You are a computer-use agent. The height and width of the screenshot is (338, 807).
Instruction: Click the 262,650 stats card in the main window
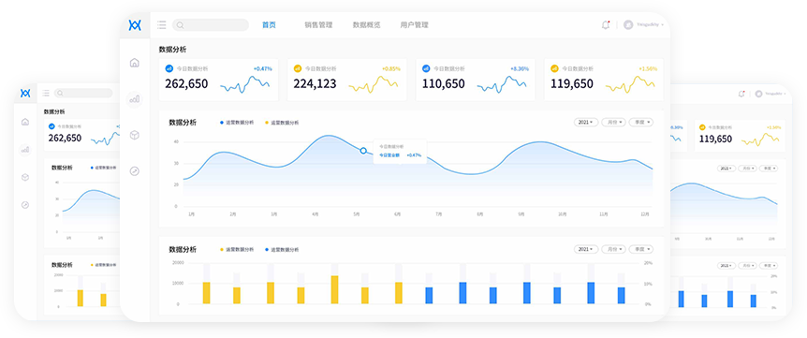click(x=218, y=80)
